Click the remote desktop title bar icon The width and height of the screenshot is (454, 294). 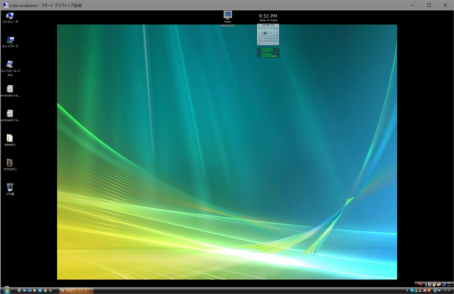(5, 5)
